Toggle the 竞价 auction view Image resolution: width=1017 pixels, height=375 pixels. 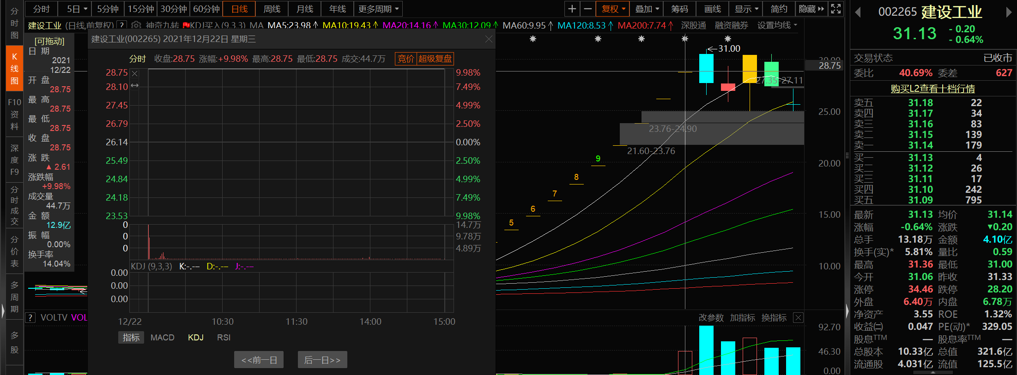point(406,59)
